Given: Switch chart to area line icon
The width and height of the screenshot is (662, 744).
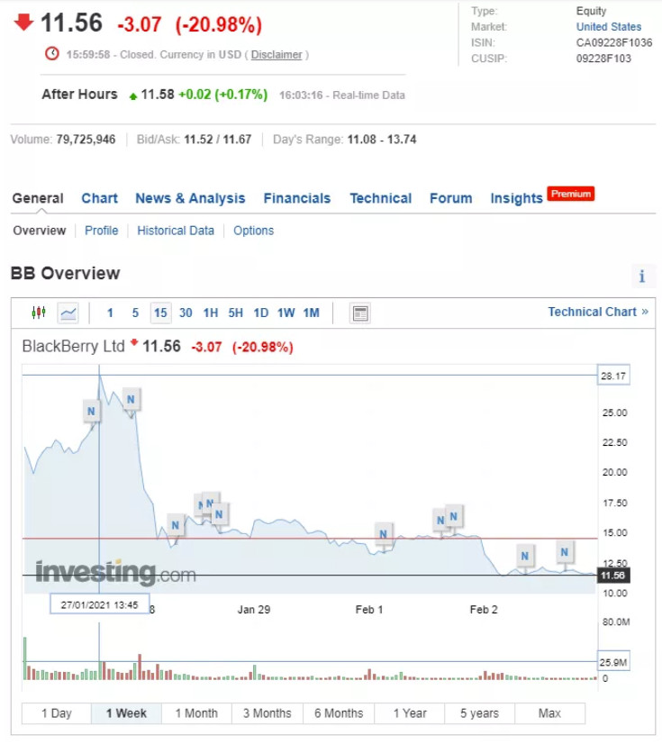Looking at the screenshot, I should pyautogui.click(x=68, y=313).
